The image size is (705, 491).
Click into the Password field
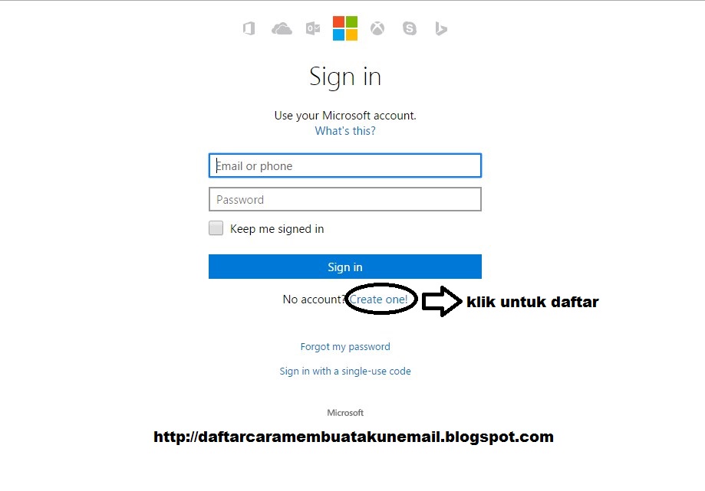(345, 199)
